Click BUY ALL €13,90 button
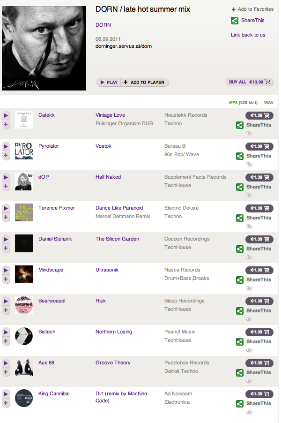 249,82
